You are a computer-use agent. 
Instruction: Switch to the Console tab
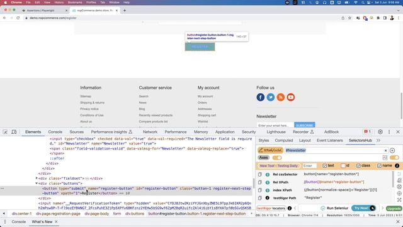(55, 132)
